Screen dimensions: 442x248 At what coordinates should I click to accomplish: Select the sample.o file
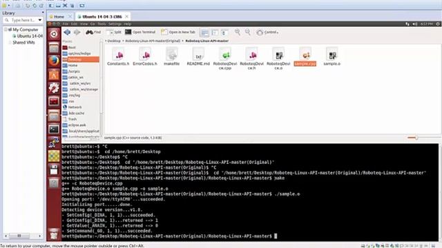coord(331,56)
